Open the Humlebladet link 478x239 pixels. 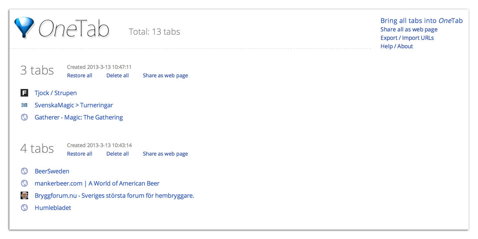(53, 208)
